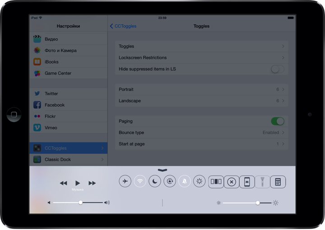This screenshot has width=325, height=230.
Task: Open the app switcher cards icon
Action: [x=216, y=182]
